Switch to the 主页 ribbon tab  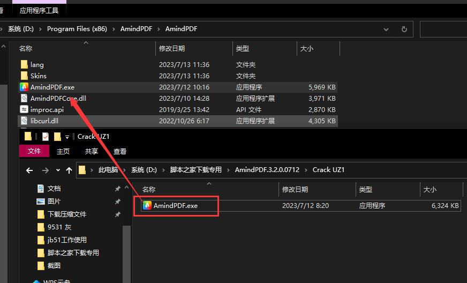coord(63,151)
